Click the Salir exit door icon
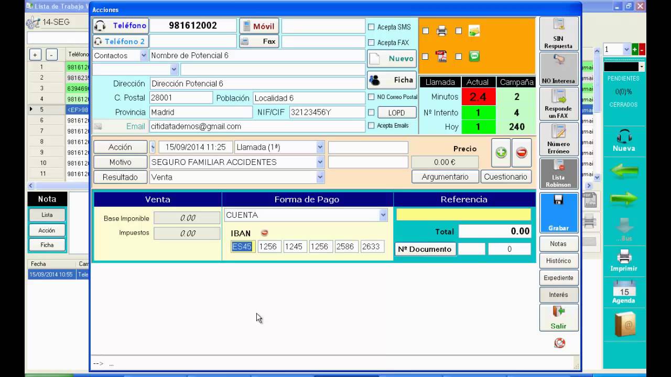Viewport: 671px width, 377px height. (558, 312)
